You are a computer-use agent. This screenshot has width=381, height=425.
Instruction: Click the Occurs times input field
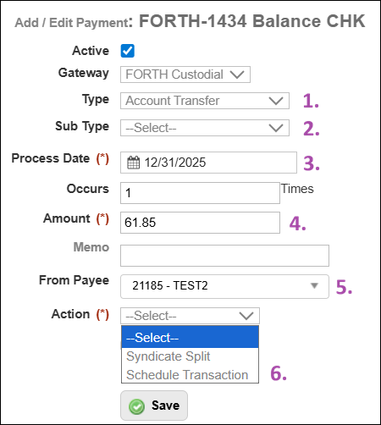[200, 193]
